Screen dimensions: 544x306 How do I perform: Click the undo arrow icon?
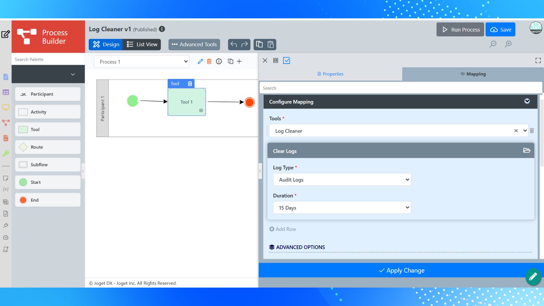point(234,44)
